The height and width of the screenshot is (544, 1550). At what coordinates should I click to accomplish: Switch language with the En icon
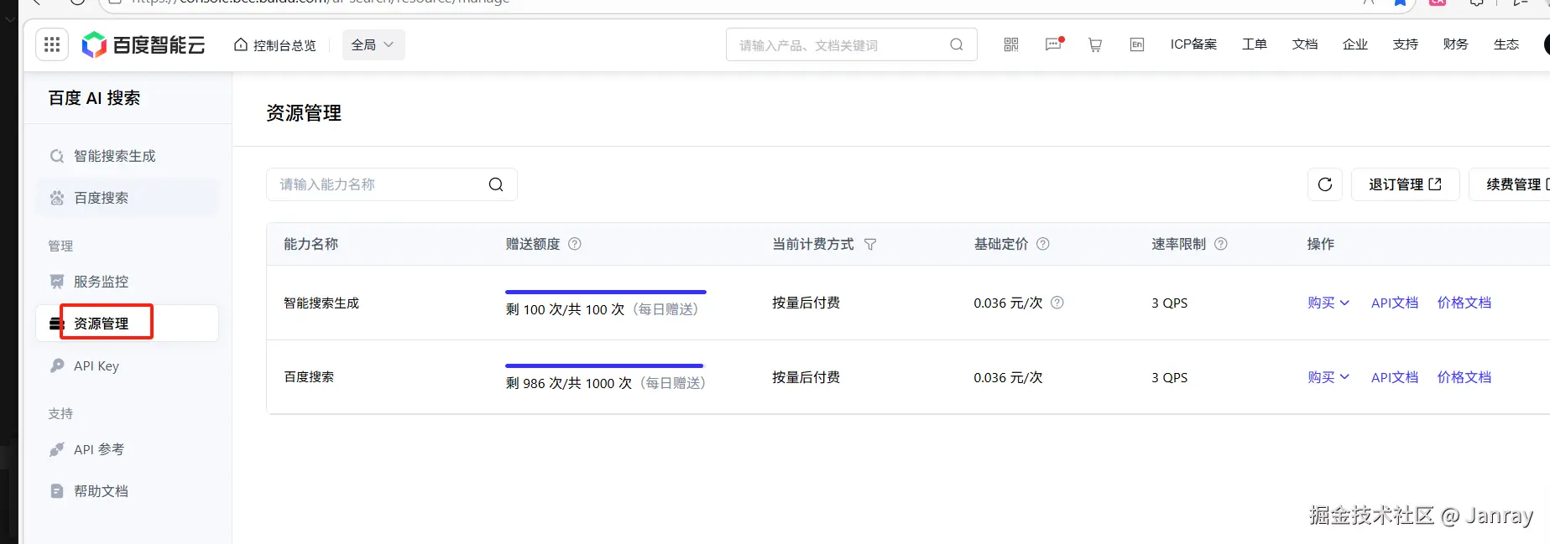[x=1137, y=44]
